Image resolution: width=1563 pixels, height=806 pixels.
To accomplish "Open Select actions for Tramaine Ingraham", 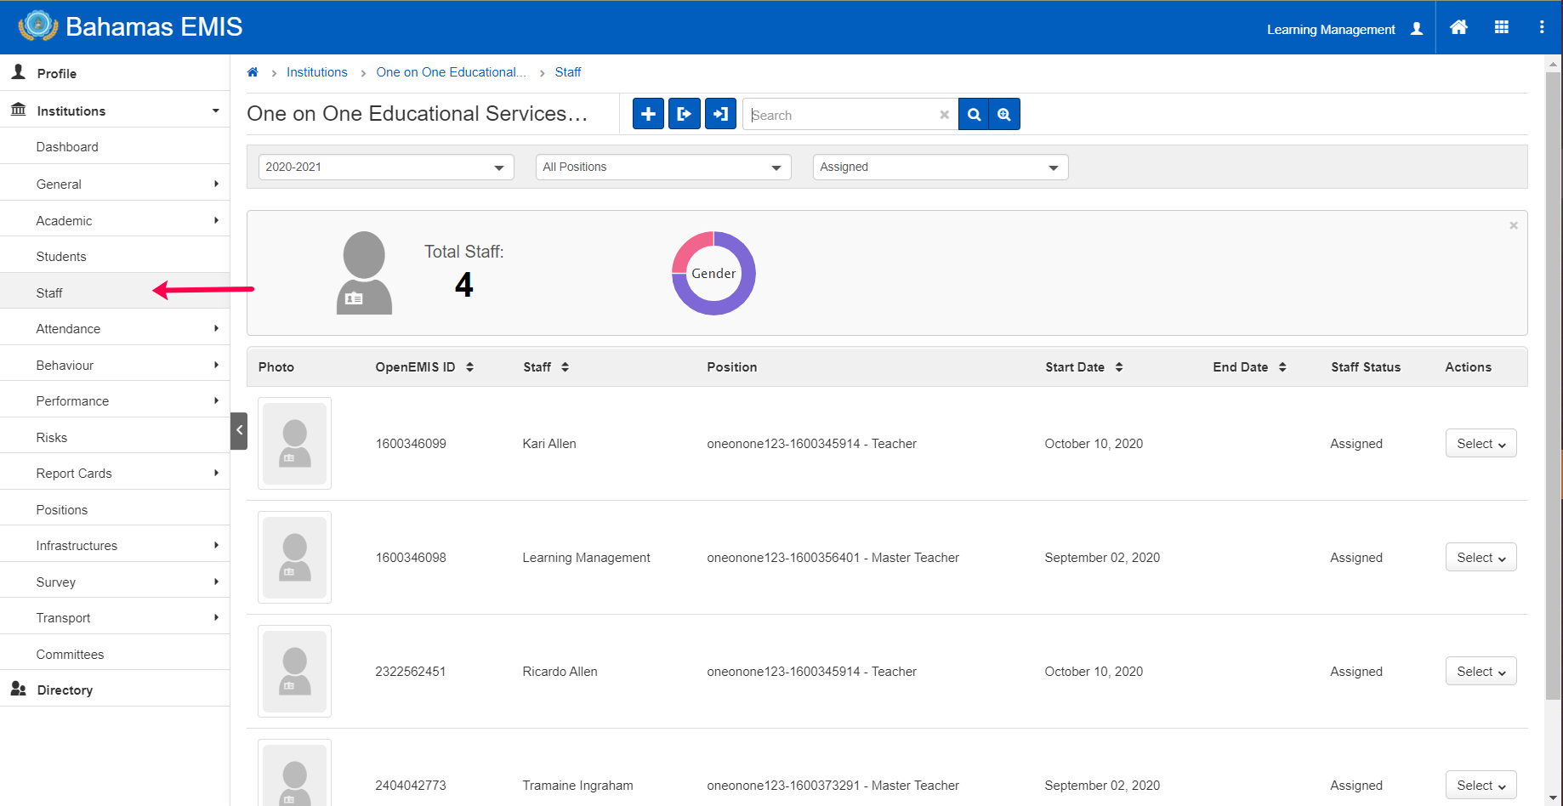I will [x=1481, y=786].
